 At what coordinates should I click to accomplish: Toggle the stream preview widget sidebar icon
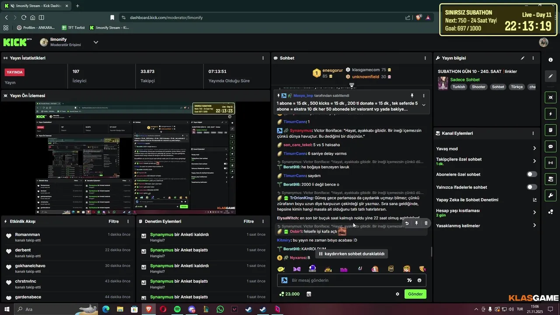pyautogui.click(x=550, y=98)
